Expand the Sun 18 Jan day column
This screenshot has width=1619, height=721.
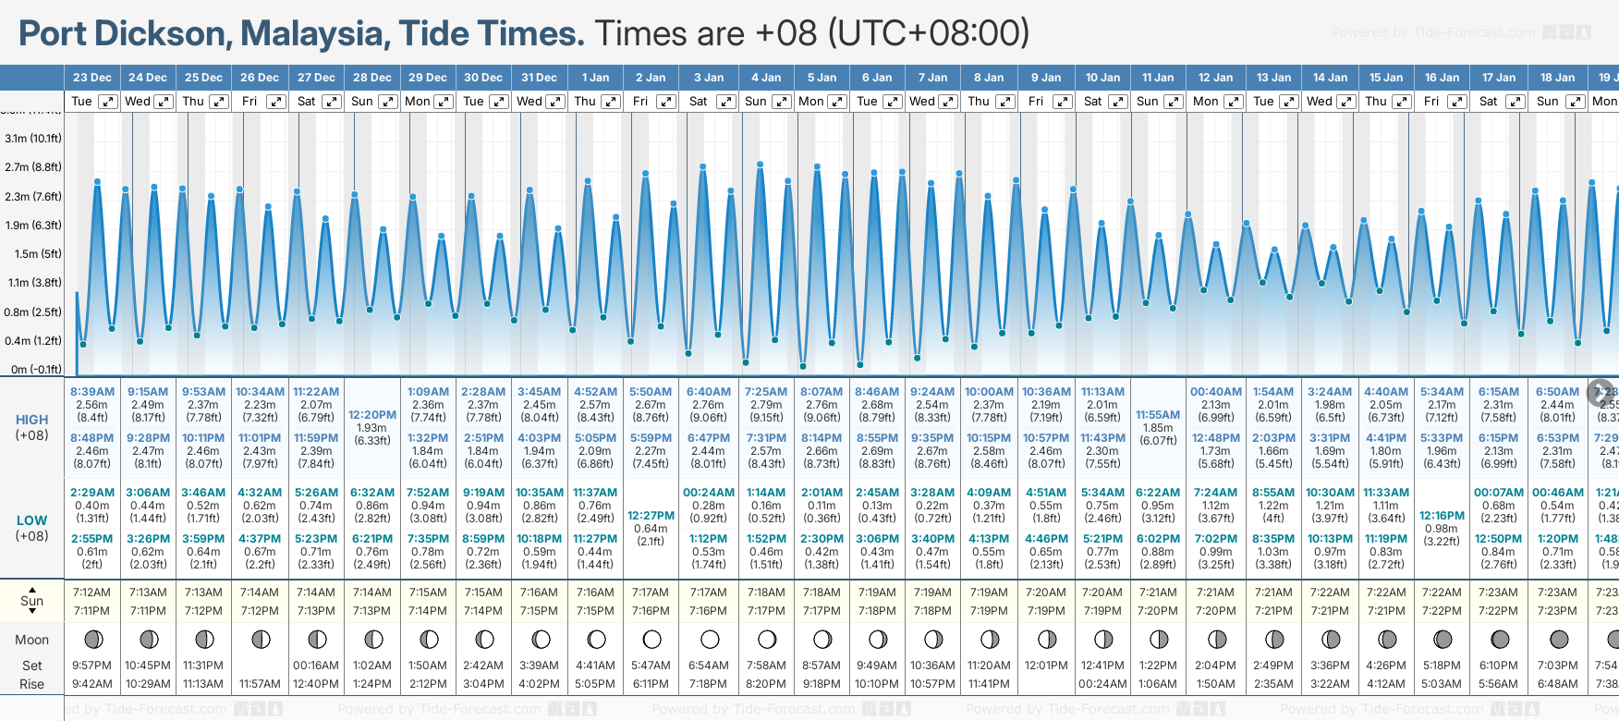tap(1573, 102)
